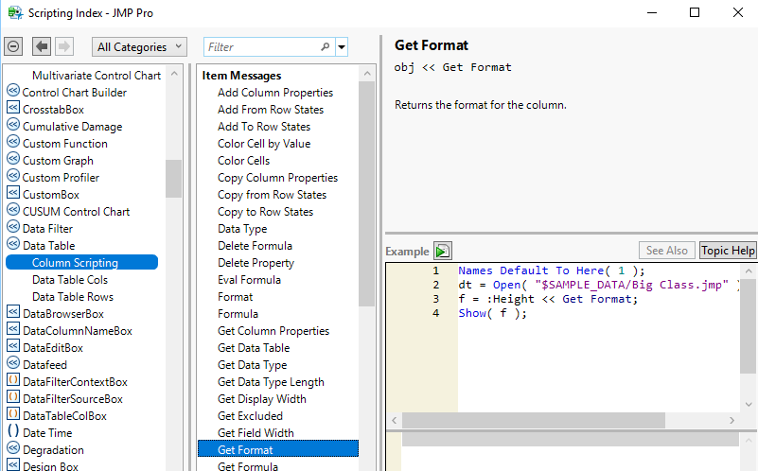Click the example code horizontal scrollbar thumb
Screen dimensions: 758x471
click(x=533, y=420)
